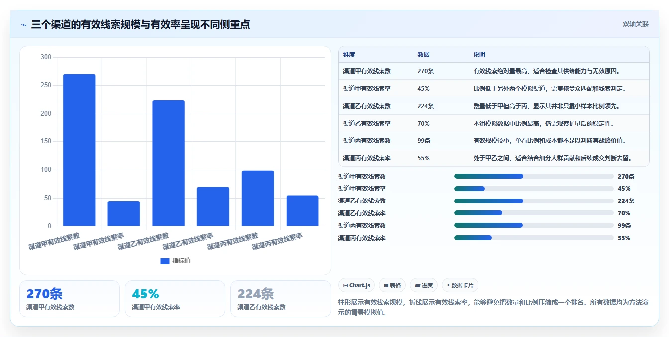Toggle the 指标值 legend item in the chart
The width and height of the screenshot is (669, 337).
[x=175, y=261]
